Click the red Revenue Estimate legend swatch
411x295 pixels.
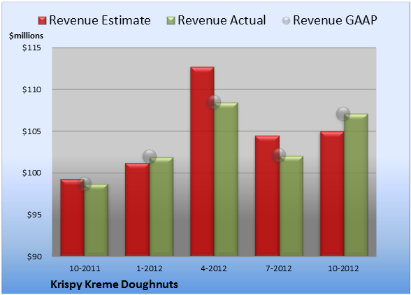coord(42,20)
